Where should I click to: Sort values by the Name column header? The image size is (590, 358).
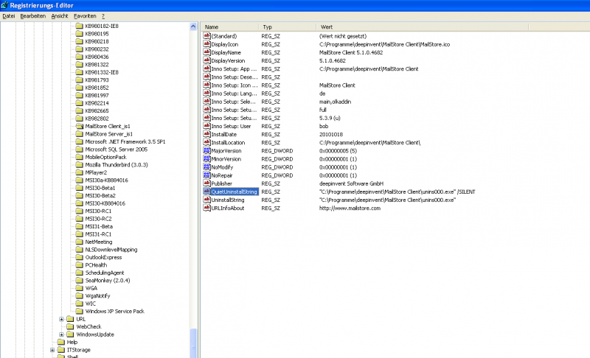tap(229, 27)
